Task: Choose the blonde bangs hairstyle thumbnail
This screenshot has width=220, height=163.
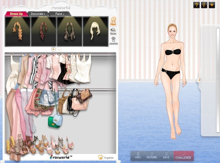Action: [x=95, y=31]
